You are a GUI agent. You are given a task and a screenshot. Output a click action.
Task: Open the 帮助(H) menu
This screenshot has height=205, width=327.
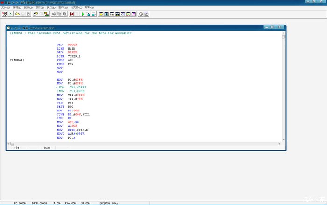coord(89,8)
